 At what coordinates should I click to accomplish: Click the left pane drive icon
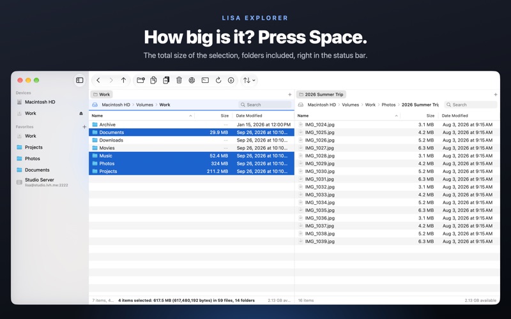[x=95, y=105]
